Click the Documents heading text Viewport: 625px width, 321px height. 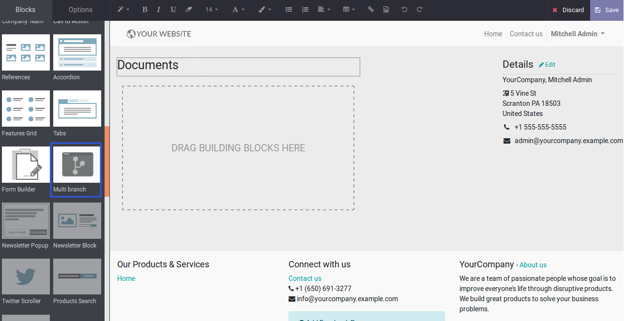148,65
